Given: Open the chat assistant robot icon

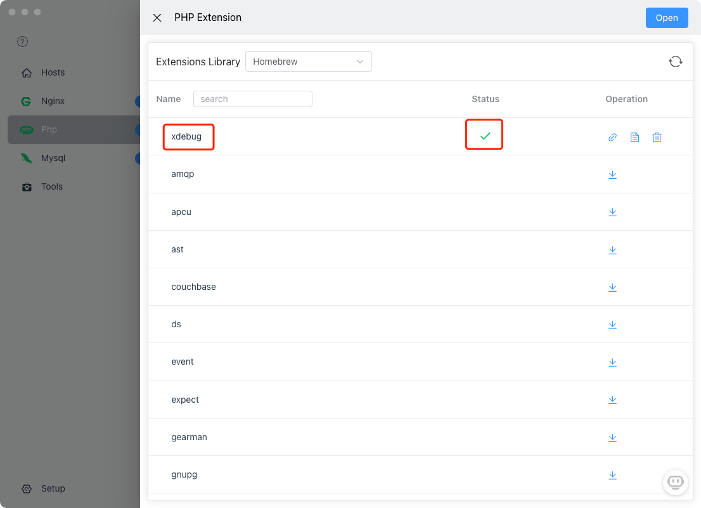Looking at the screenshot, I should click(675, 482).
